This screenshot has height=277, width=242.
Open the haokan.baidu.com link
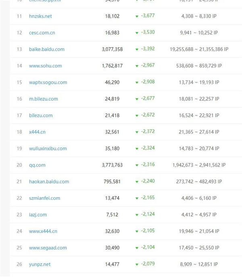click(49, 181)
